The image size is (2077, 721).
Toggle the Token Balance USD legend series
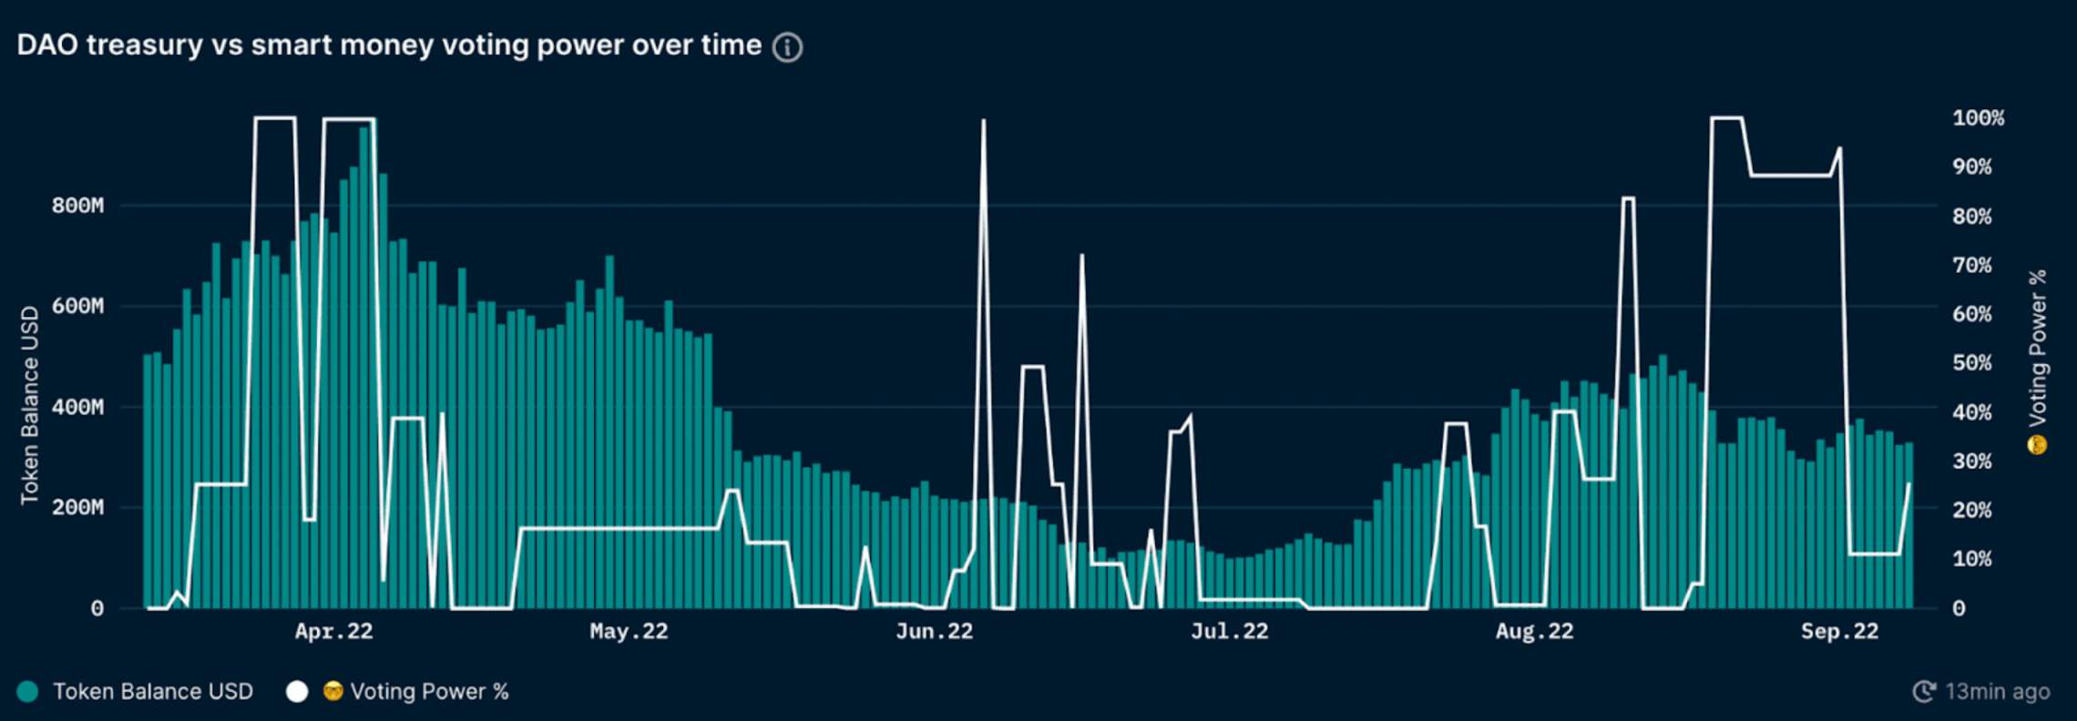(152, 692)
